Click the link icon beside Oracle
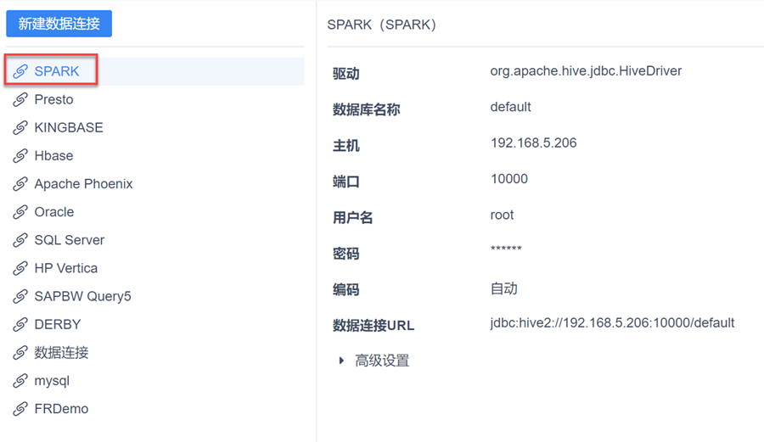The width and height of the screenshot is (764, 442). (x=20, y=211)
